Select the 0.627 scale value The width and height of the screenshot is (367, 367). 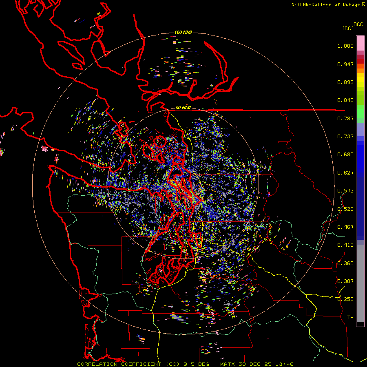point(345,173)
